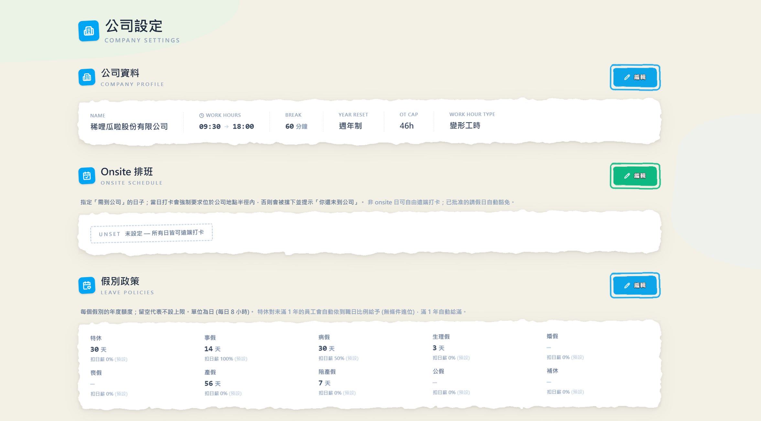761x421 pixels.
Task: Click the break value 60 分鐘
Action: tap(296, 126)
